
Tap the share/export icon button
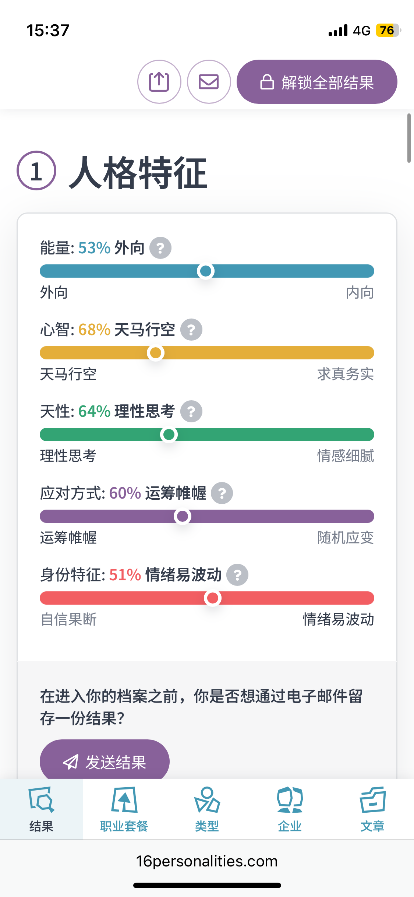tap(159, 82)
